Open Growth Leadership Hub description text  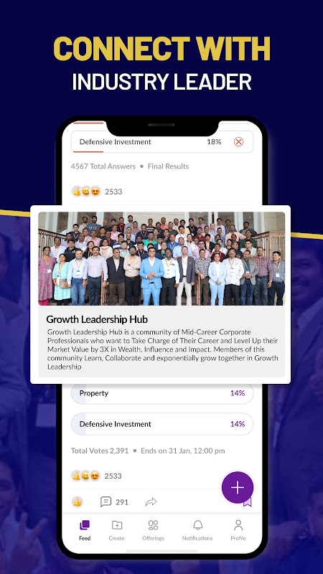pos(163,349)
